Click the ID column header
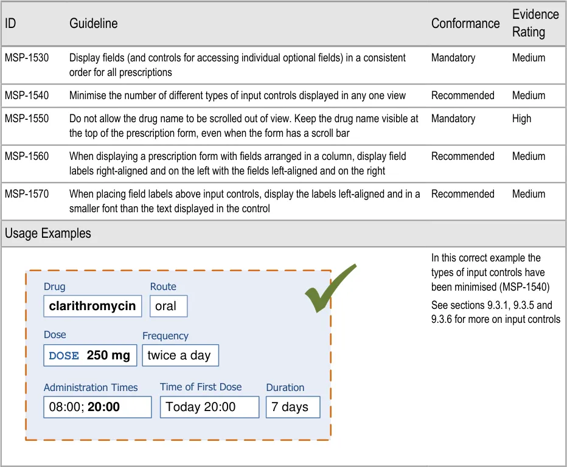The height and width of the screenshot is (467, 567). pos(10,23)
